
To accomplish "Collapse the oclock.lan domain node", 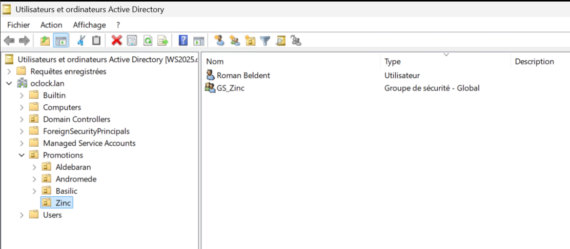I will click(x=9, y=83).
